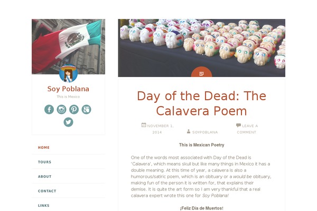
Task: Open the Pinterest social icon
Action: click(x=73, y=109)
